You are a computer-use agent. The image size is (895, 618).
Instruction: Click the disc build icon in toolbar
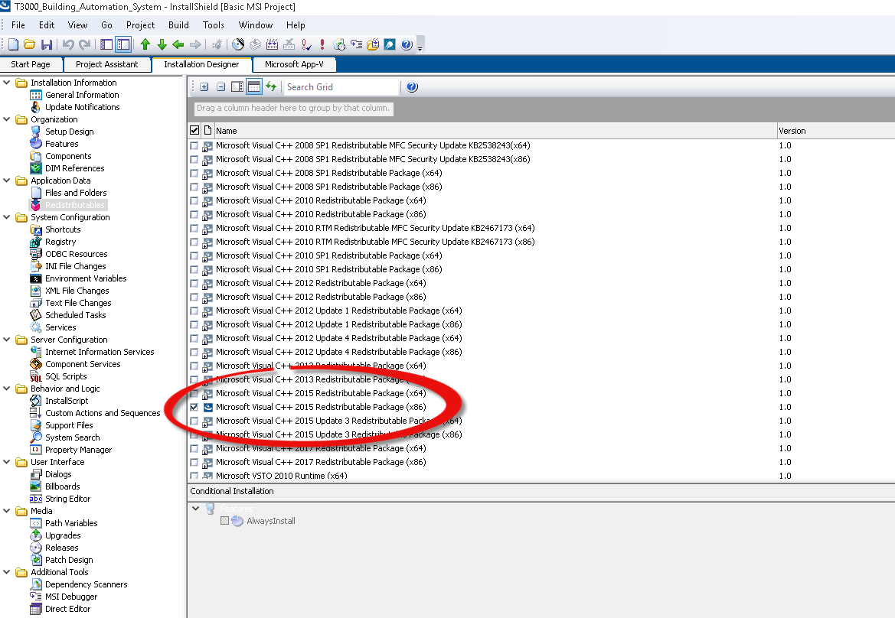pos(238,44)
